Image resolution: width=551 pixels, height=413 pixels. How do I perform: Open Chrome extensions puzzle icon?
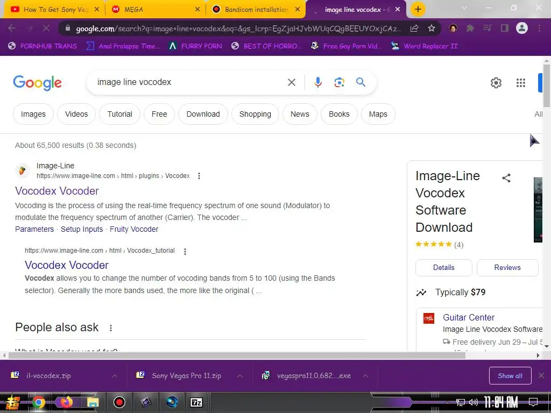[x=470, y=28]
